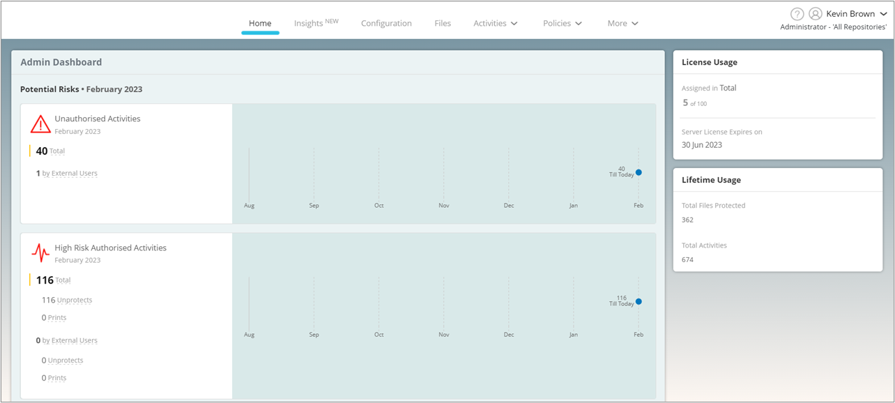The height and width of the screenshot is (403, 895).
Task: Open the Total unauthorised activities link
Action: click(57, 151)
